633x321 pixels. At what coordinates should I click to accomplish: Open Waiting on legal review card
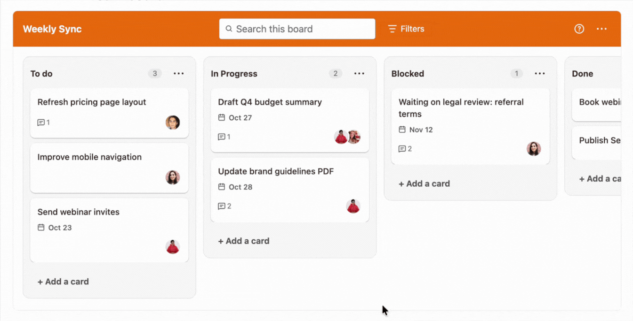coord(470,126)
